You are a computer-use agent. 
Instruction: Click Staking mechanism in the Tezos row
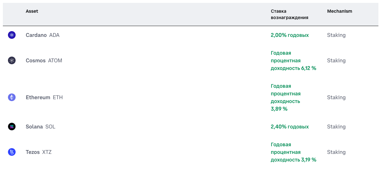(336, 152)
